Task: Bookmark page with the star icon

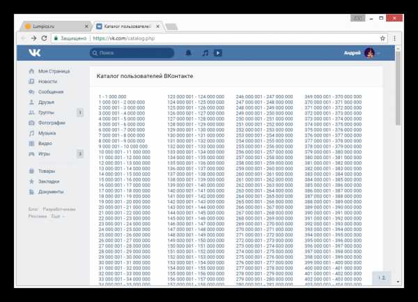Action: pyautogui.click(x=382, y=38)
